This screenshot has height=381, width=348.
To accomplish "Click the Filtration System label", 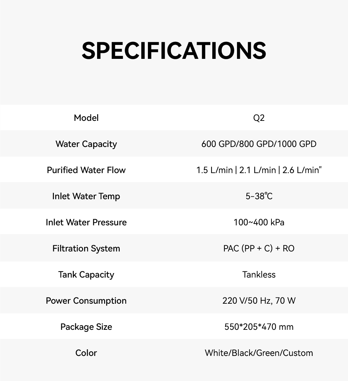I will point(86,248).
